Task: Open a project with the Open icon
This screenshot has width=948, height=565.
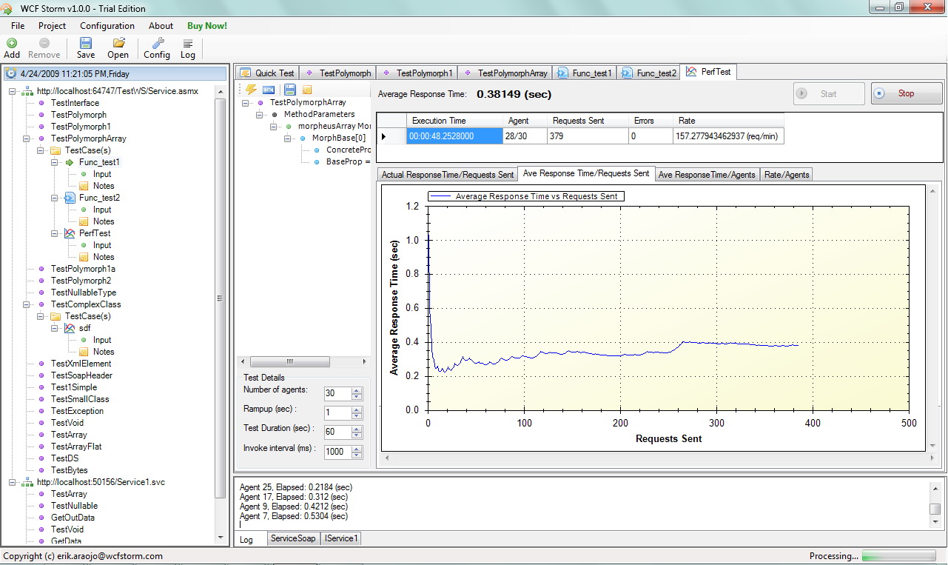Action: [x=118, y=48]
